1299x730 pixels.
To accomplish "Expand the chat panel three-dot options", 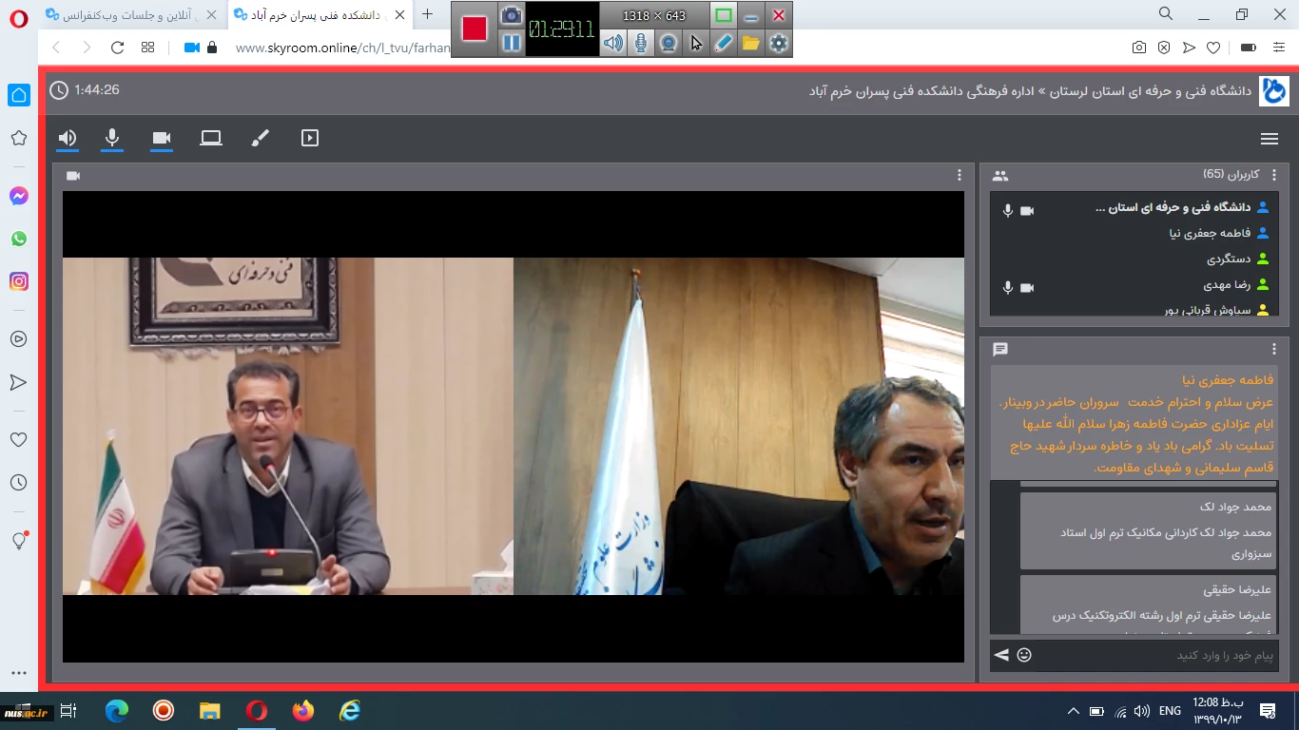I will pyautogui.click(x=1274, y=349).
